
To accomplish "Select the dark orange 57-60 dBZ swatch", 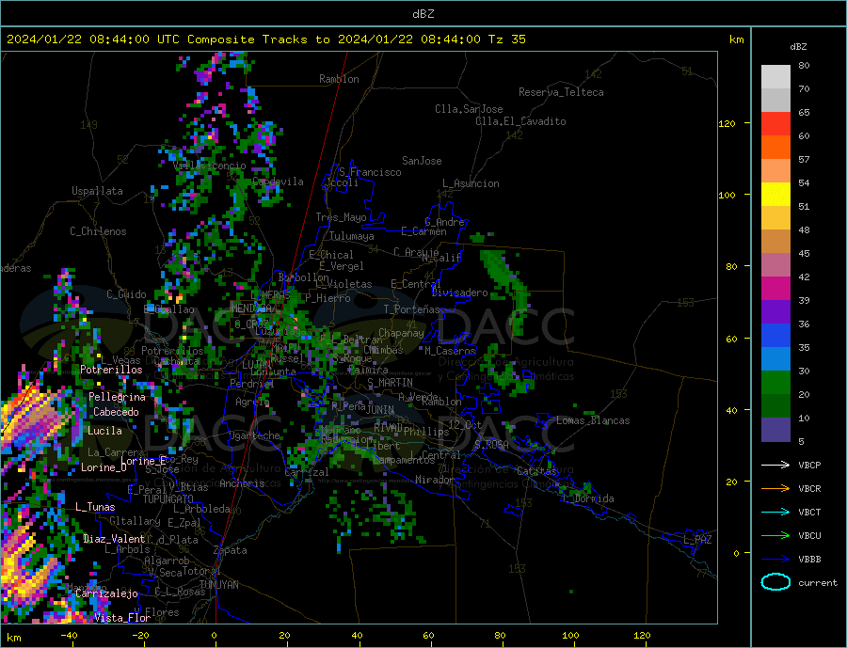I will click(x=775, y=148).
